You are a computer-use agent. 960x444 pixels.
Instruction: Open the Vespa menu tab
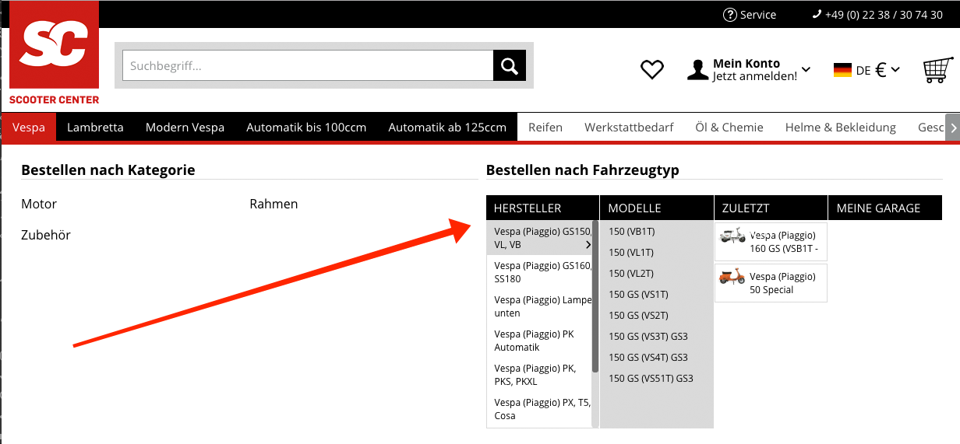(29, 128)
